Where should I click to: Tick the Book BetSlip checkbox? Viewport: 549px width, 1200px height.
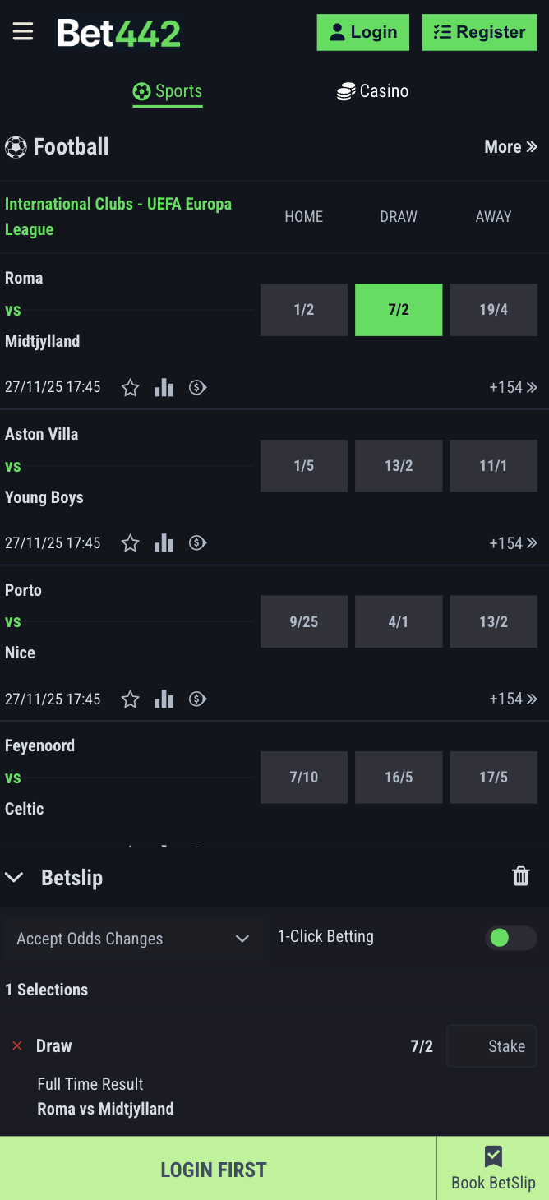click(493, 1156)
